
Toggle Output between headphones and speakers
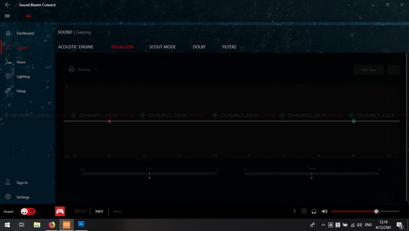click(28, 212)
